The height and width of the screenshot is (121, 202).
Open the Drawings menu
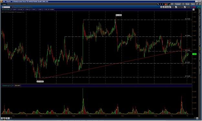180,7
